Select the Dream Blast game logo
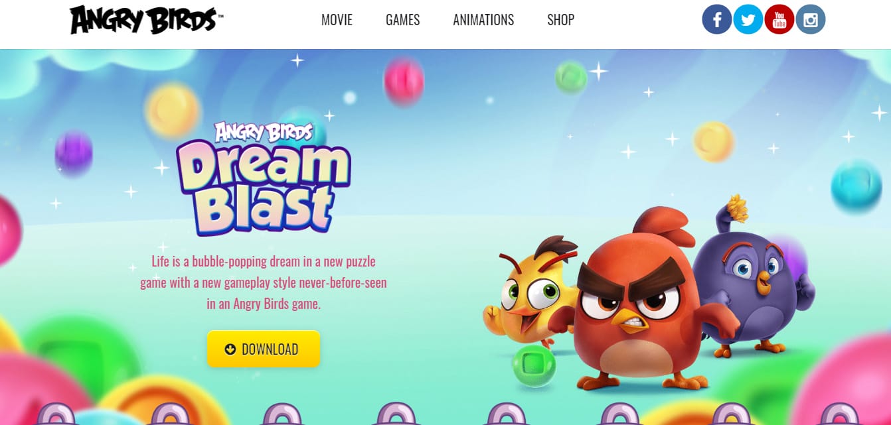The image size is (891, 425). (x=264, y=178)
